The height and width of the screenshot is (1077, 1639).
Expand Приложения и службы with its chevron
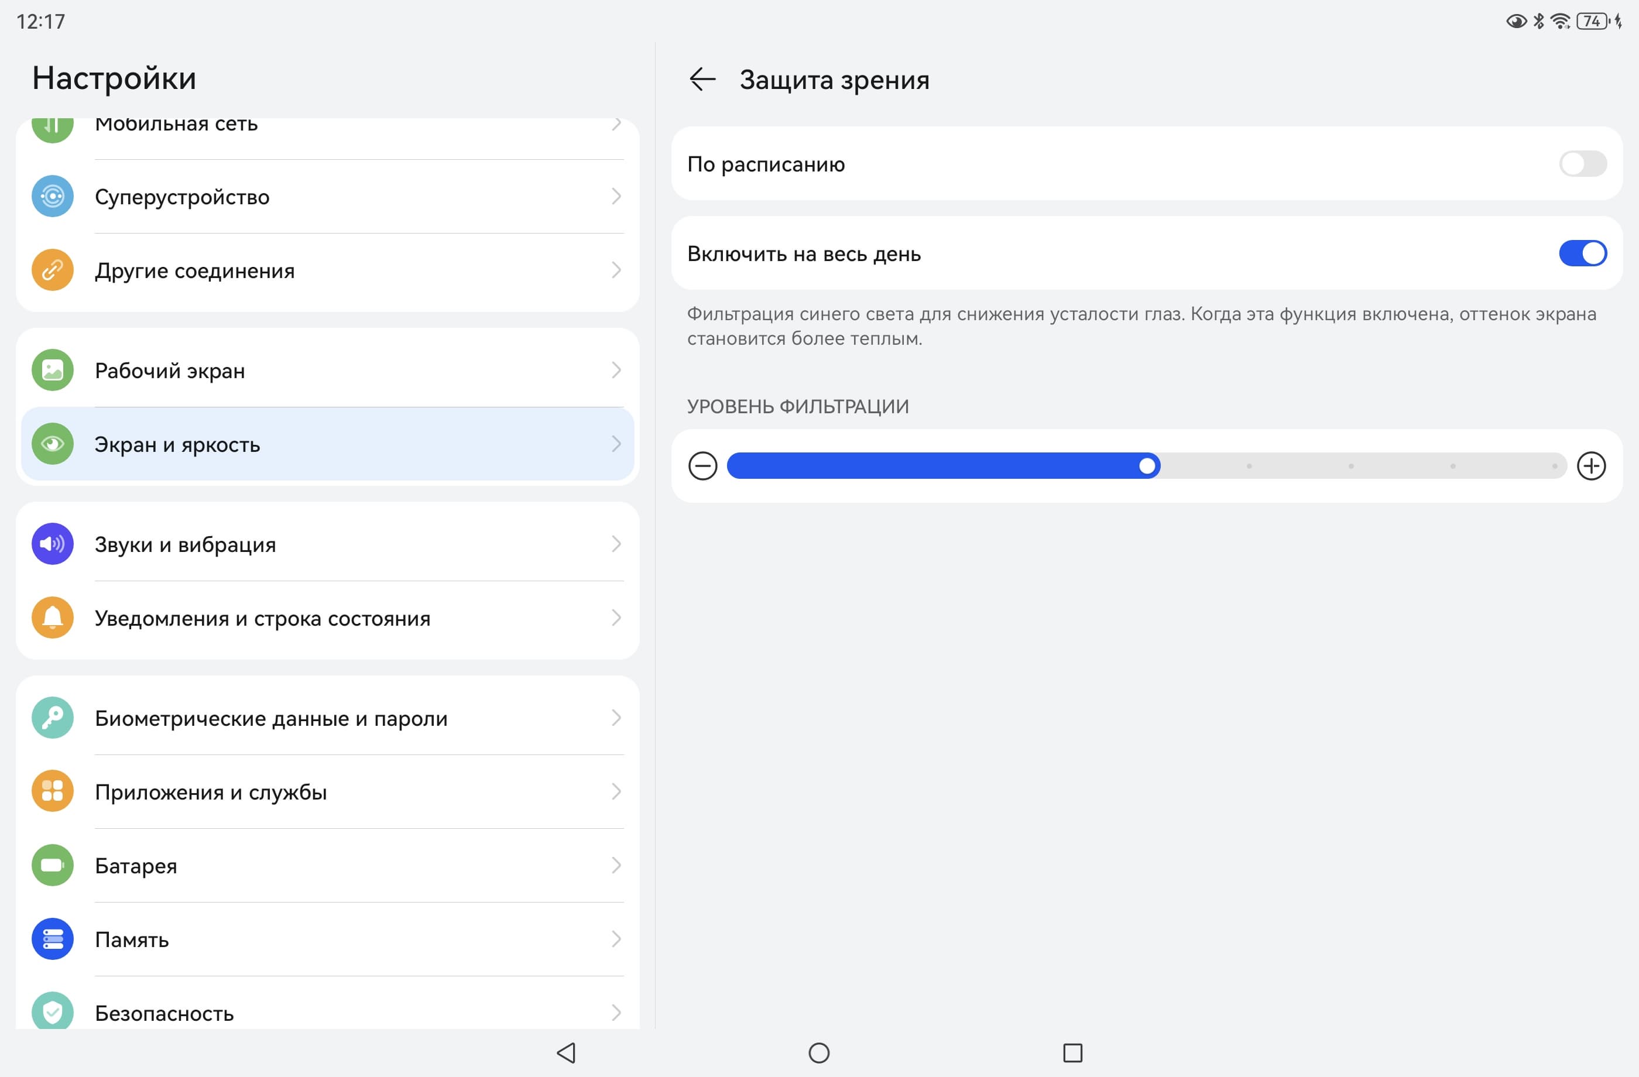click(x=616, y=792)
